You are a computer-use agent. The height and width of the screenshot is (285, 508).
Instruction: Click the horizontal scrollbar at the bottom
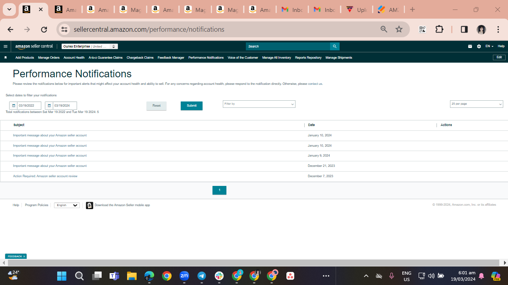tap(254, 263)
